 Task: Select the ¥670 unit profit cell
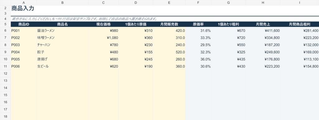tap(228, 31)
